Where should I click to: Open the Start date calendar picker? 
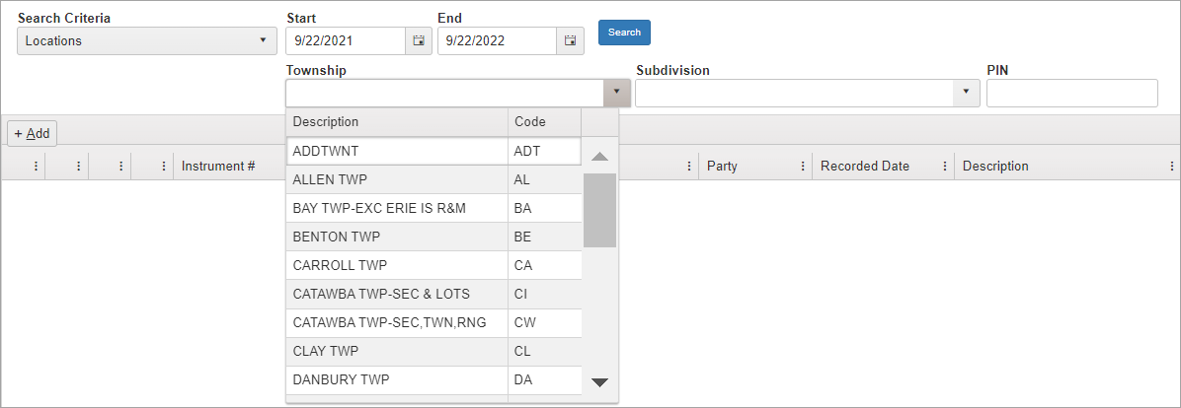pos(419,40)
